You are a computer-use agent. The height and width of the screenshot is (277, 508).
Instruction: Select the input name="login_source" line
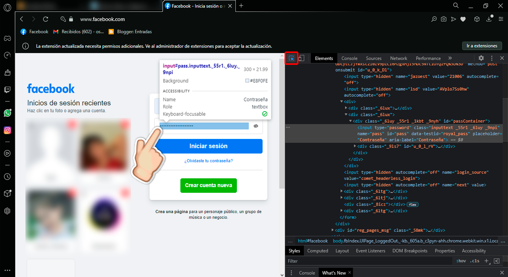[x=416, y=175]
